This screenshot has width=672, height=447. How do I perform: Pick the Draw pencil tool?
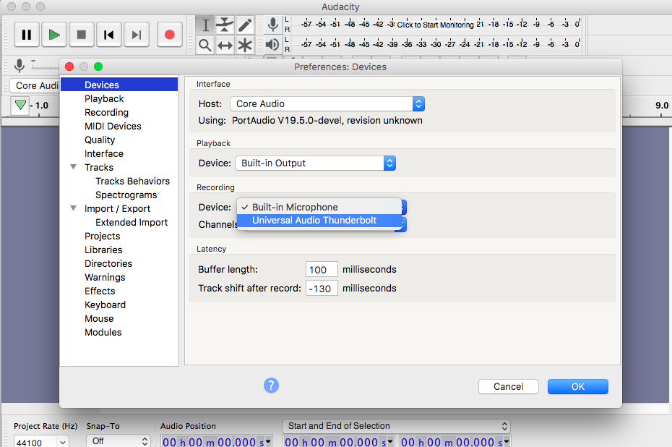pyautogui.click(x=245, y=25)
